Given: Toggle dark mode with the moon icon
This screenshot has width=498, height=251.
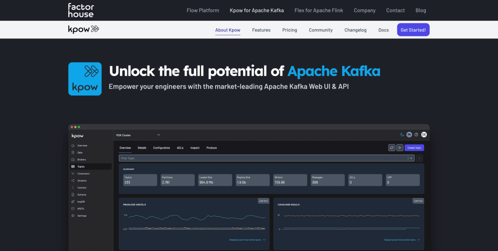Looking at the screenshot, I should [402, 134].
